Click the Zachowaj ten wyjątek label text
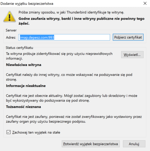 [36, 132]
